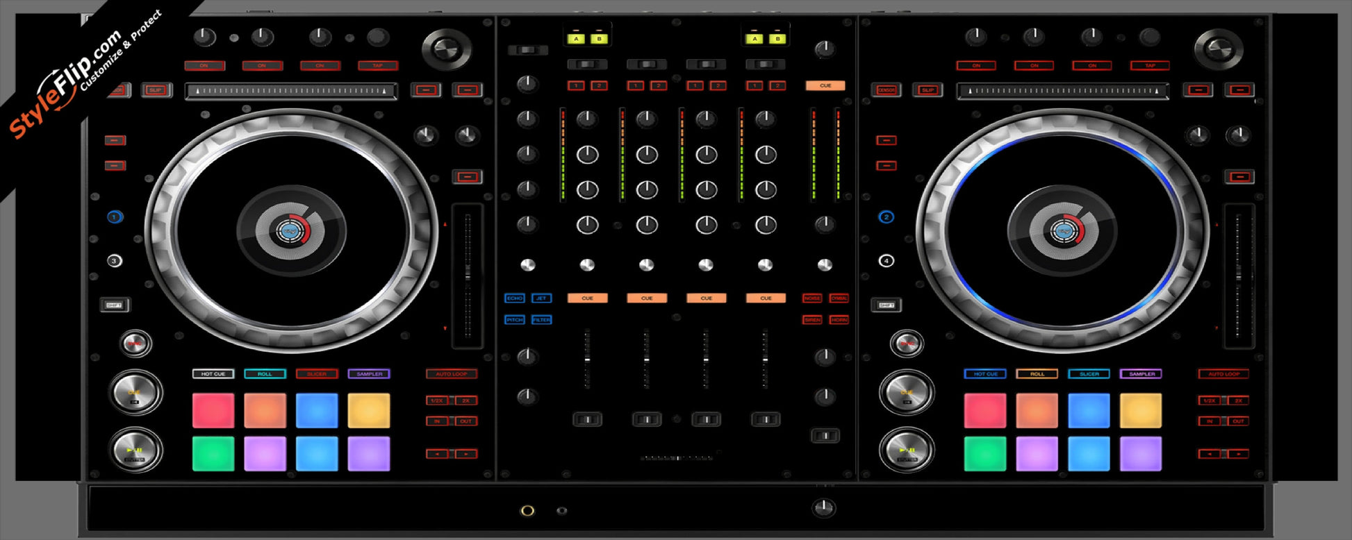The width and height of the screenshot is (1352, 540).
Task: Activate the ECHO sound color effect
Action: [514, 298]
